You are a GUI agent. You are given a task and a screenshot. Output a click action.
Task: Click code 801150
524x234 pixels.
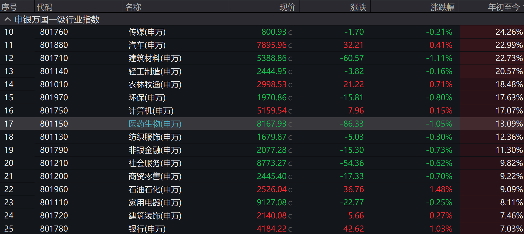tap(54, 124)
